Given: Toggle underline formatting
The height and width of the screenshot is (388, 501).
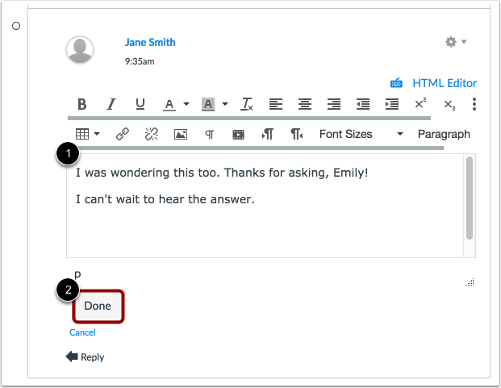Looking at the screenshot, I should 140,104.
